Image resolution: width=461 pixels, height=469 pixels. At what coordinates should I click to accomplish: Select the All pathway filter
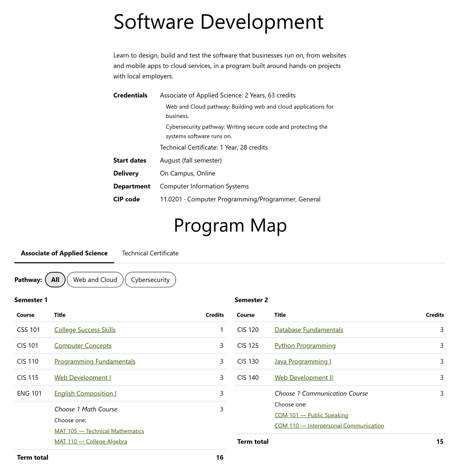[55, 280]
